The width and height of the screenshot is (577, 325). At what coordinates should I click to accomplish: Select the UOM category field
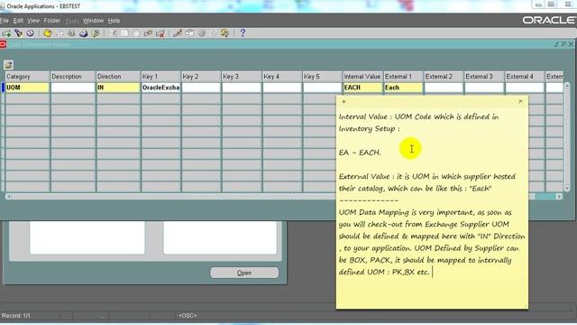click(x=27, y=88)
